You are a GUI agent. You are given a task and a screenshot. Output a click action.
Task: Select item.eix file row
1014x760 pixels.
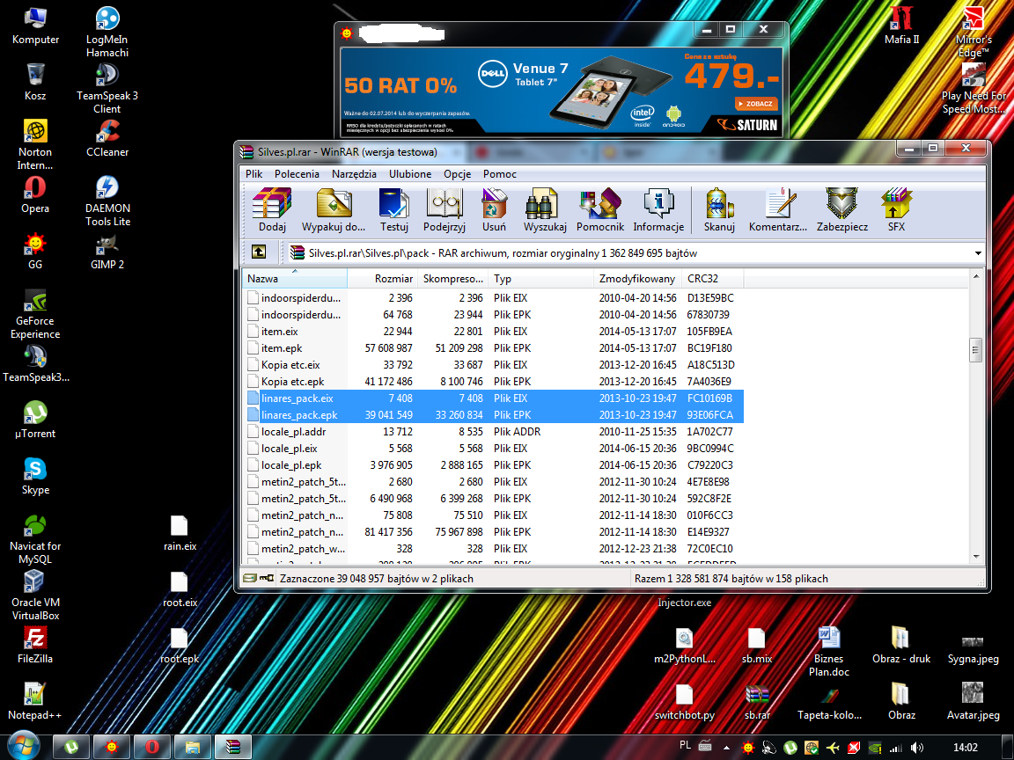point(493,332)
